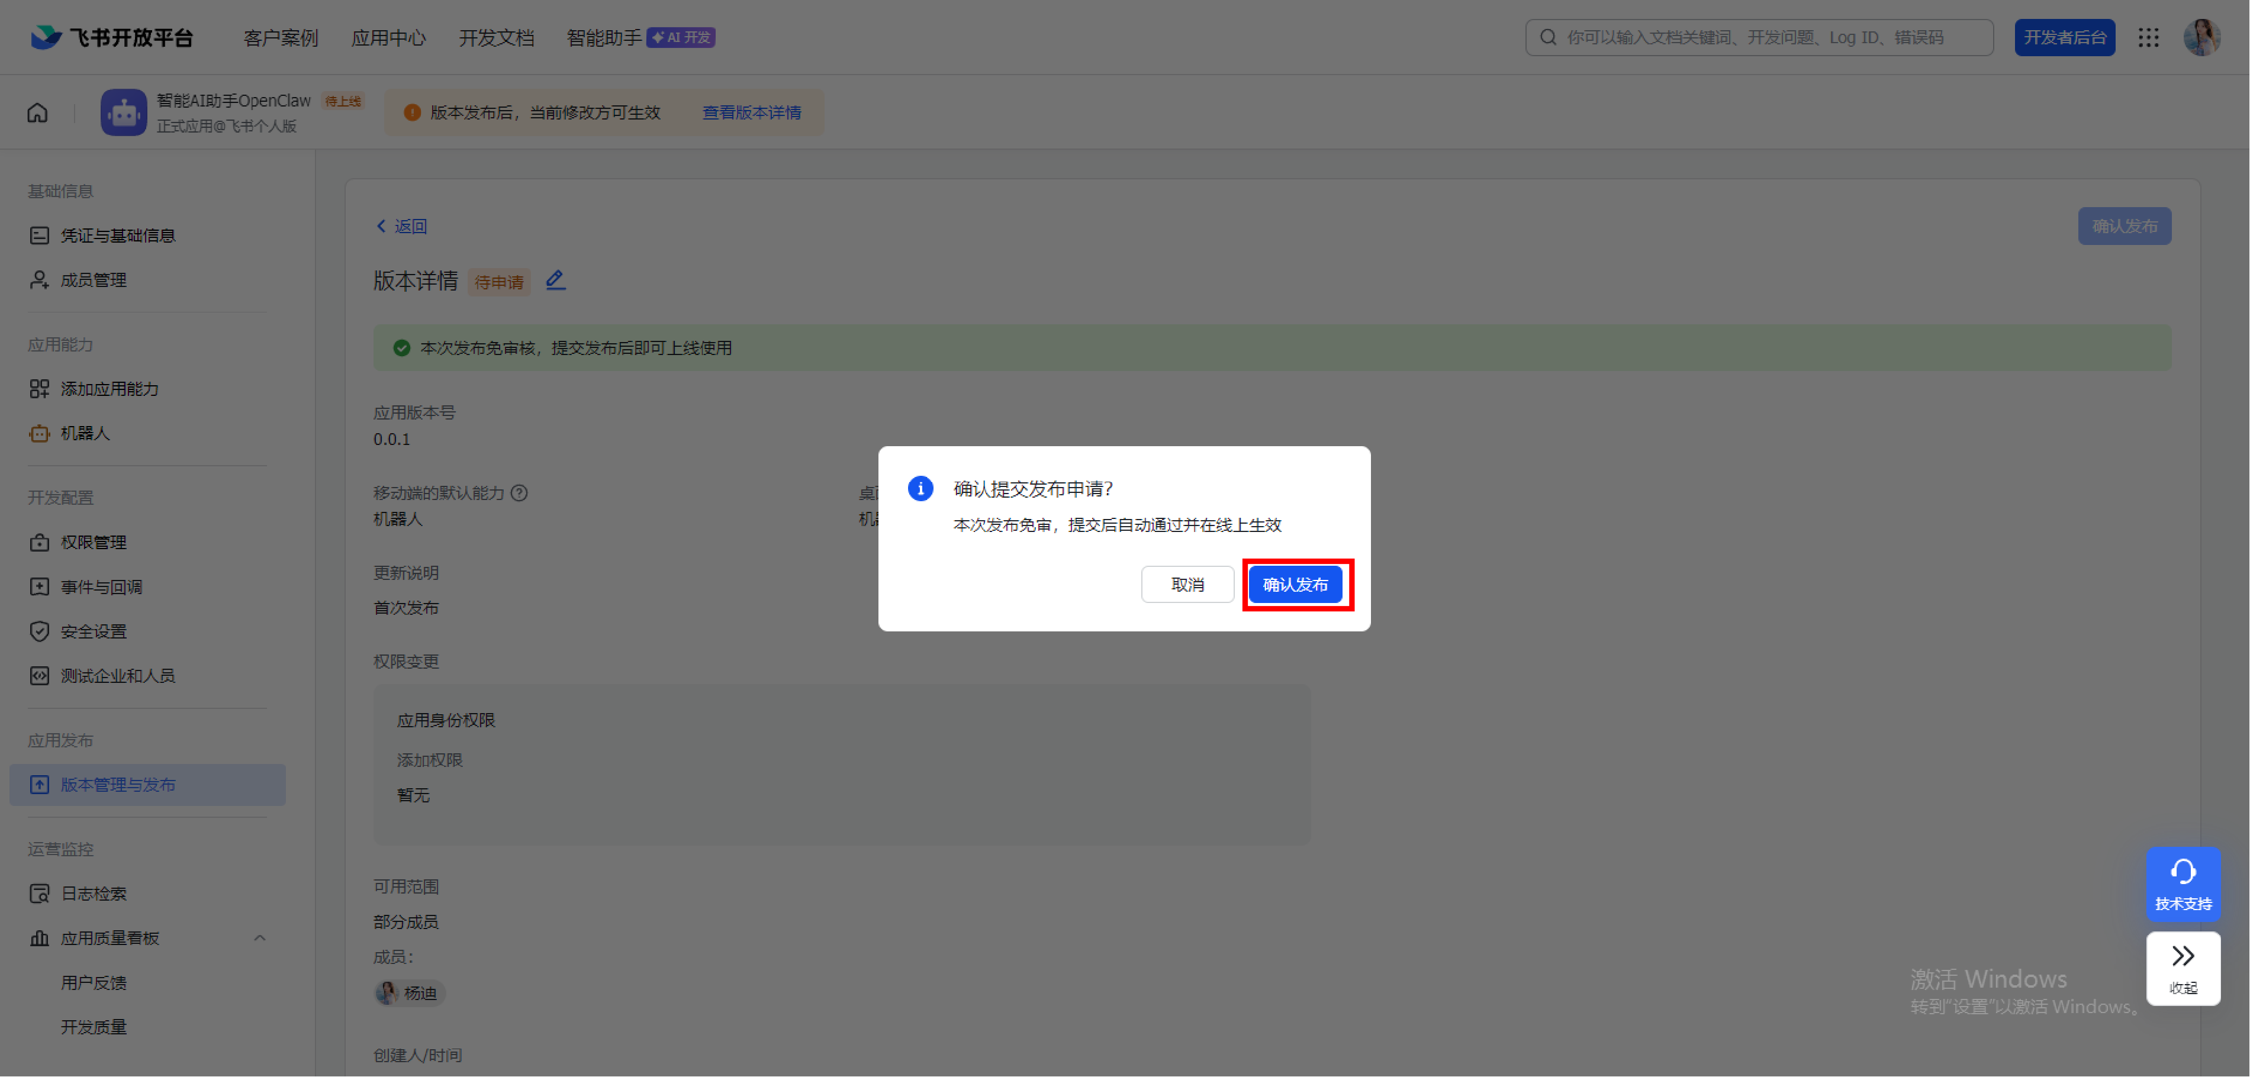2250x1077 pixels.
Task: Click the Feishu open platform logo
Action: tap(112, 37)
